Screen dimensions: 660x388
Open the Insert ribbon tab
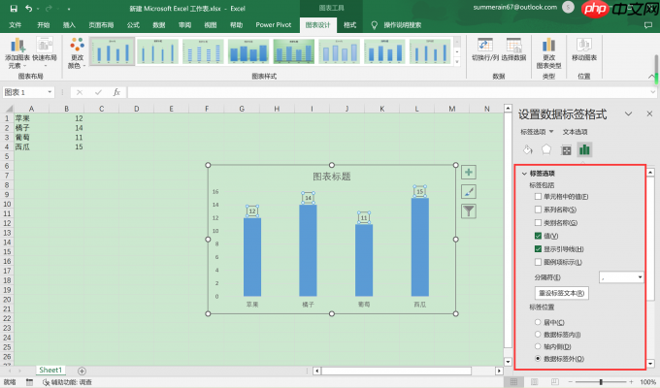[69, 25]
